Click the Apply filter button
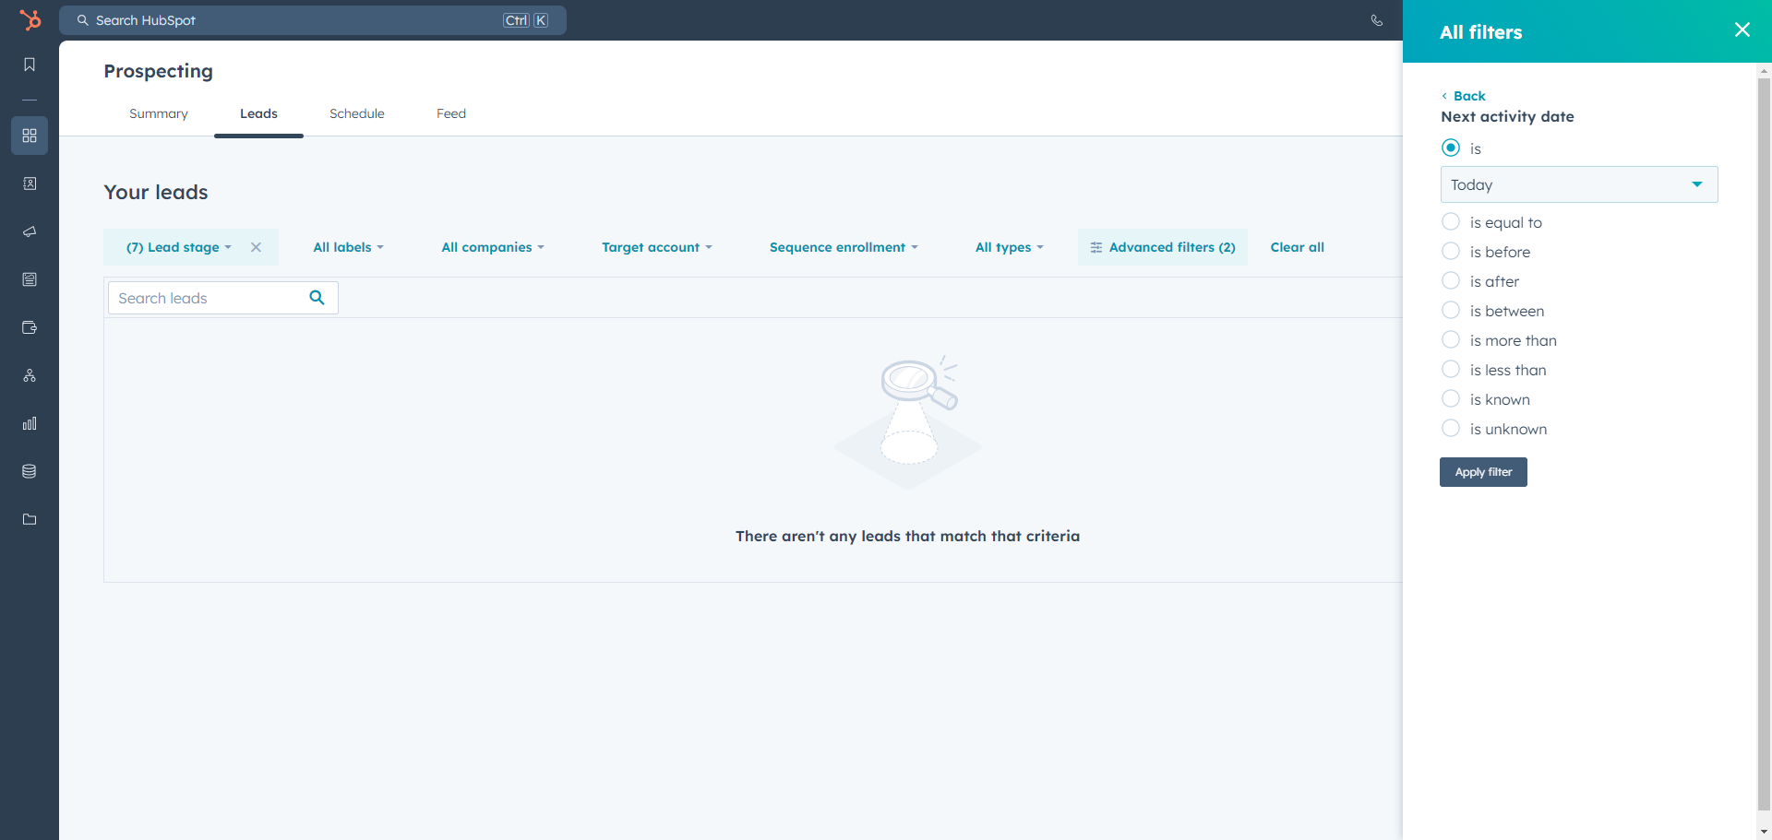 pos(1483,472)
